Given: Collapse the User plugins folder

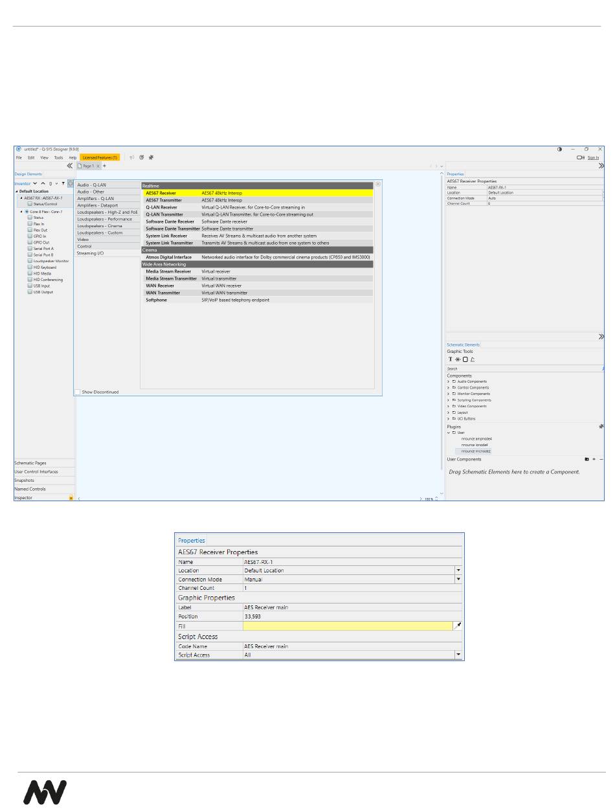Looking at the screenshot, I should pyautogui.click(x=448, y=433).
